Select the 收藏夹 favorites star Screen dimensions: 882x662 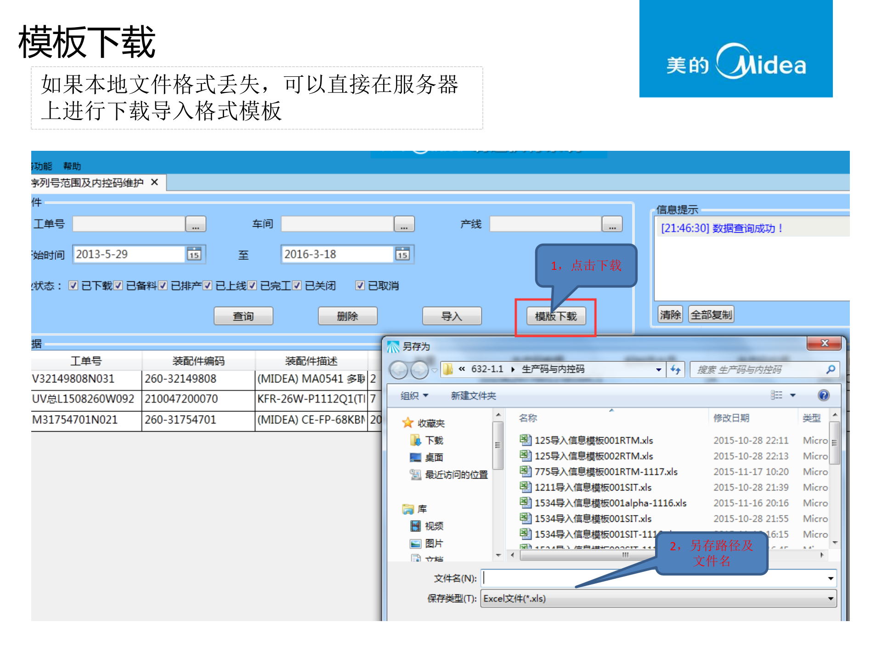click(x=407, y=423)
